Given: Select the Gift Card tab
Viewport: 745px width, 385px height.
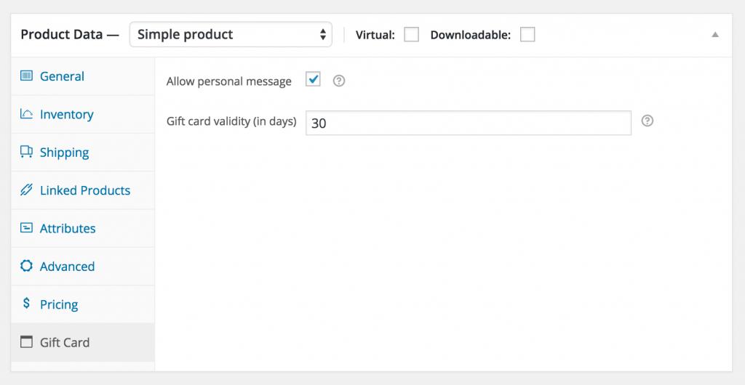Looking at the screenshot, I should tap(65, 342).
